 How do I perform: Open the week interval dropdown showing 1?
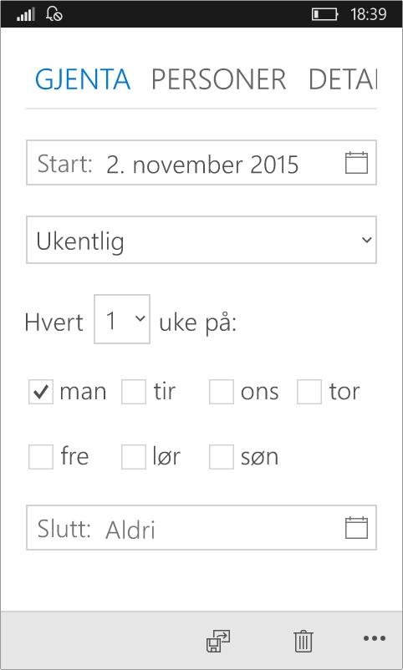[x=122, y=319]
